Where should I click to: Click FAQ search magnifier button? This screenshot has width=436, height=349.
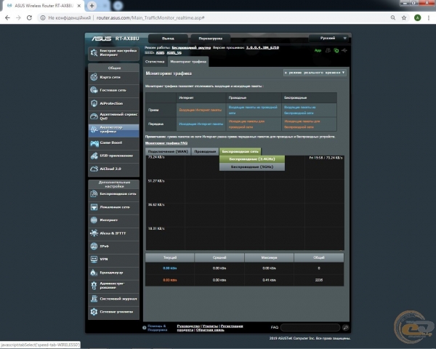[346, 328]
